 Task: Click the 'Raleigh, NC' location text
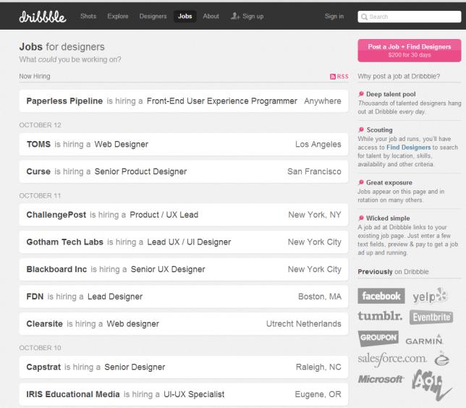[x=318, y=367]
